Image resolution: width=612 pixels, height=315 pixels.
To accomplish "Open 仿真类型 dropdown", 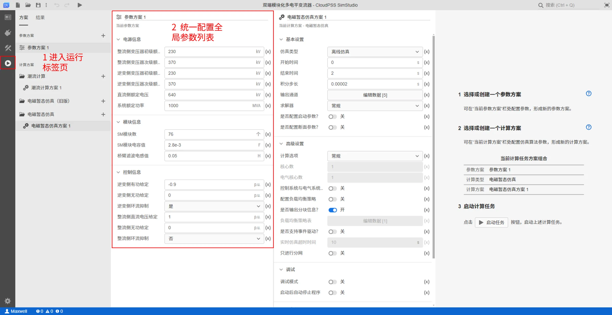I will [375, 52].
